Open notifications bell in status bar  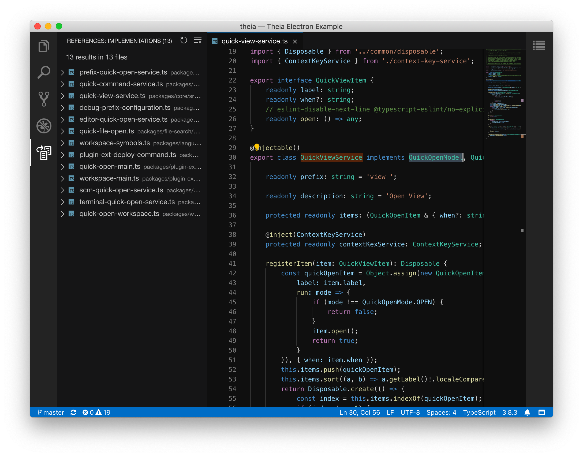(527, 412)
